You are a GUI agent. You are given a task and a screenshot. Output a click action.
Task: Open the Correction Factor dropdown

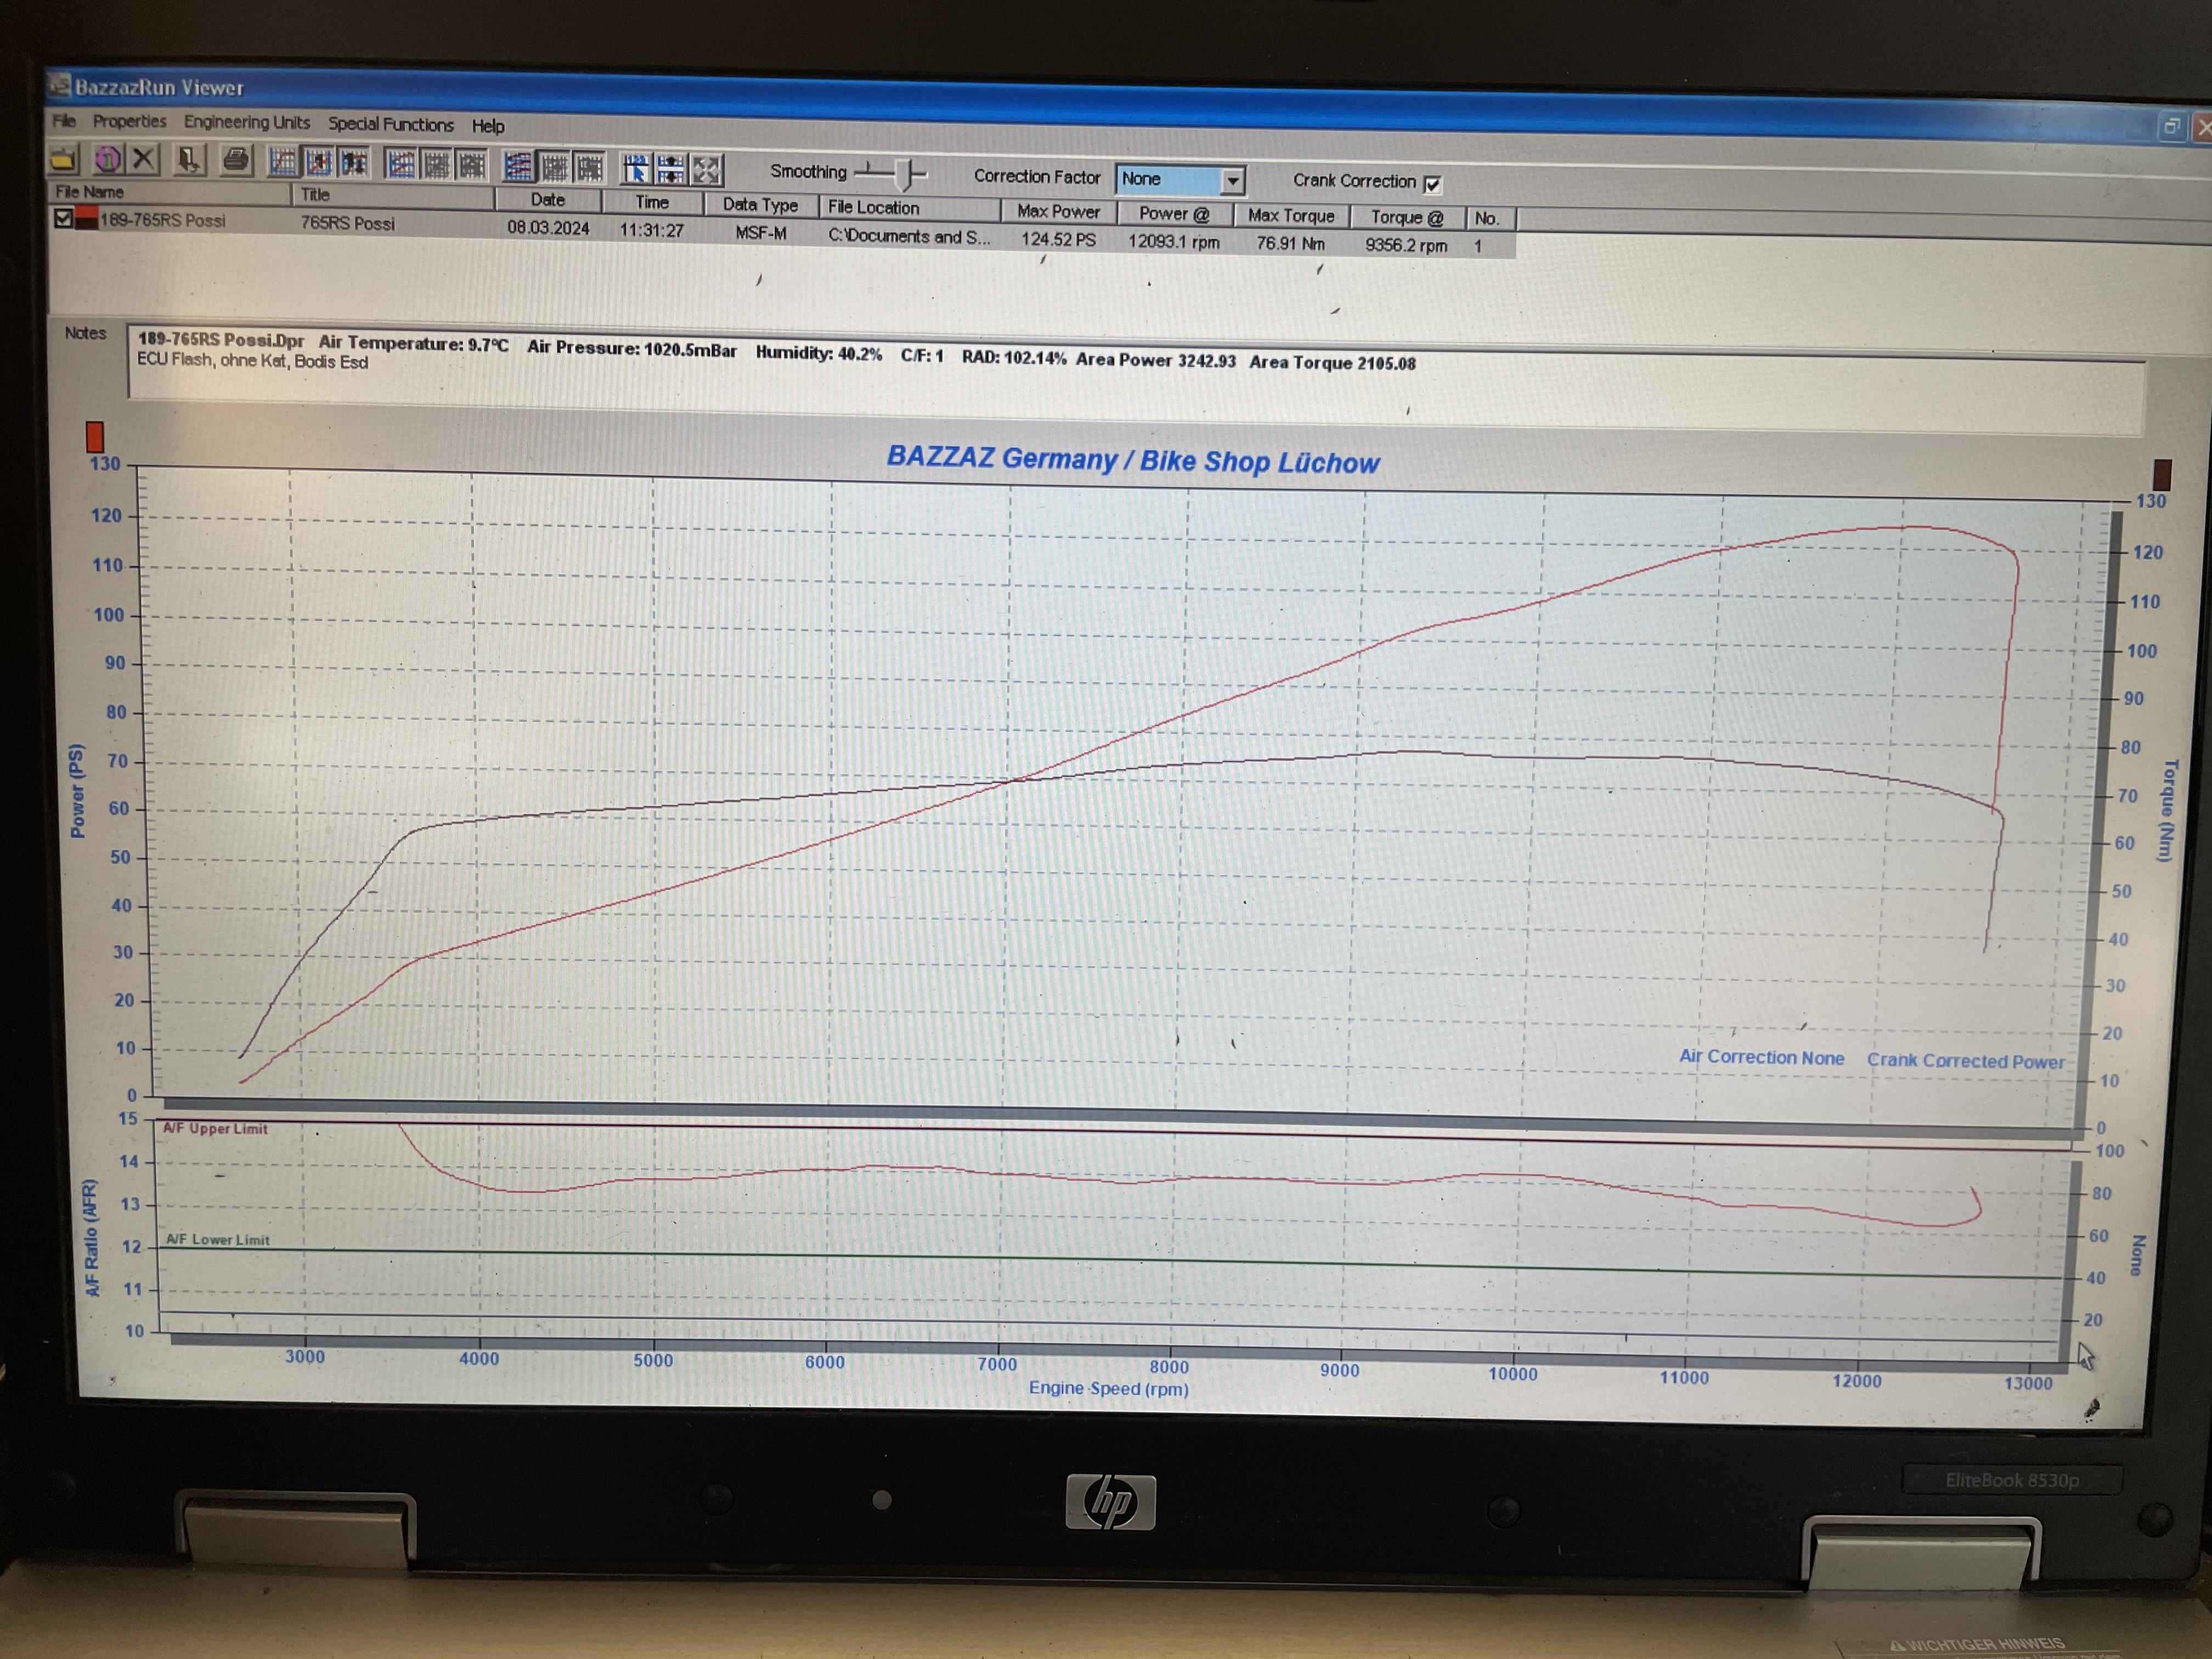1232,180
